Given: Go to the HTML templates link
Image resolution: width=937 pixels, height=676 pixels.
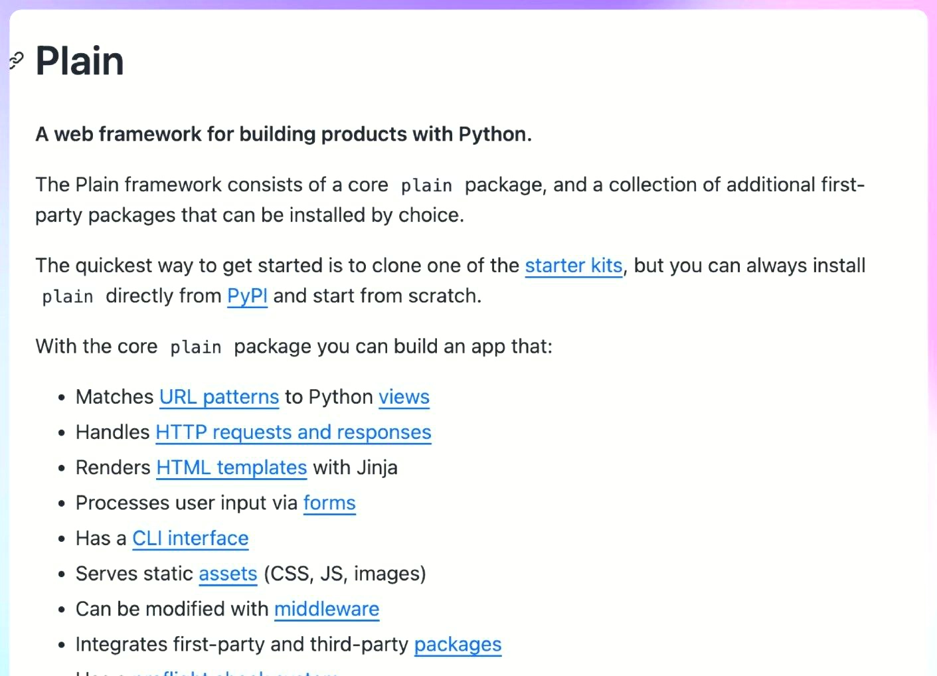Looking at the screenshot, I should pos(231,467).
